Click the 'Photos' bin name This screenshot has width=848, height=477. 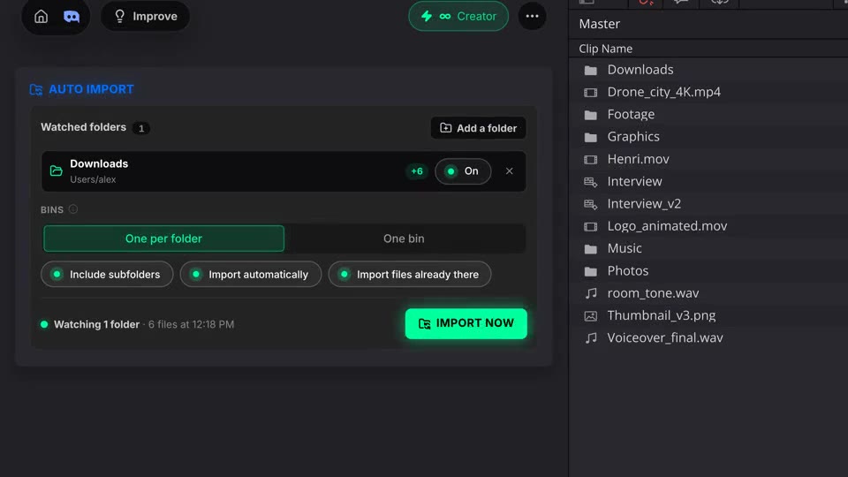(x=628, y=270)
